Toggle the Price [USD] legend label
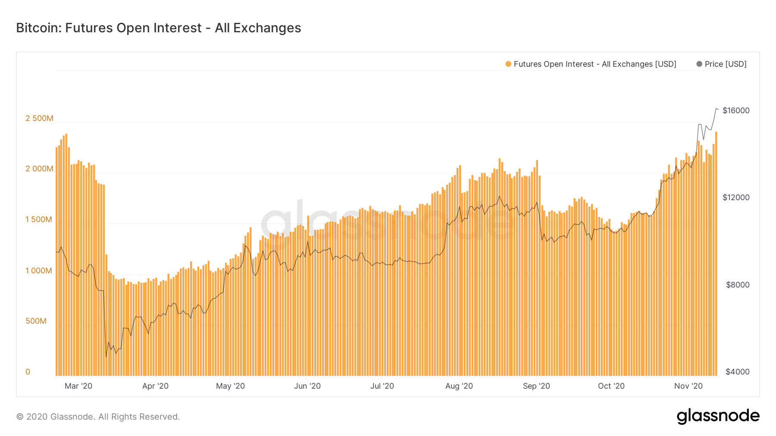The width and height of the screenshot is (776, 436). [726, 64]
